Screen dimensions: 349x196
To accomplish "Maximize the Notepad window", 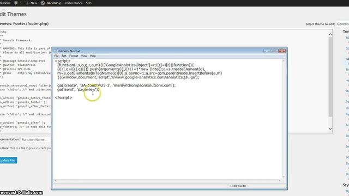I will (274, 51).
